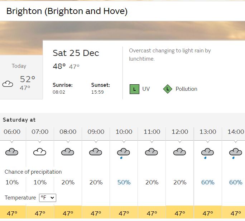The width and height of the screenshot is (245, 221).
Task: Click the green UV index L icon
Action: click(x=134, y=89)
